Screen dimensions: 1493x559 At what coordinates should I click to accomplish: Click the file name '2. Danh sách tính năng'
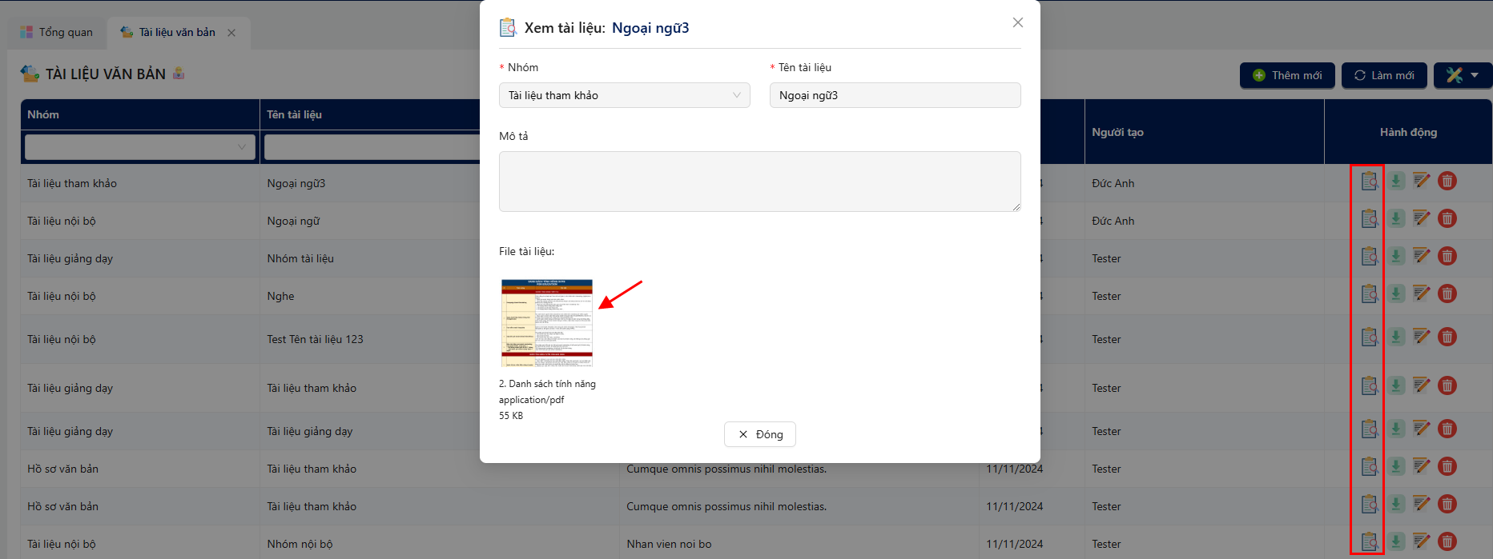click(547, 384)
